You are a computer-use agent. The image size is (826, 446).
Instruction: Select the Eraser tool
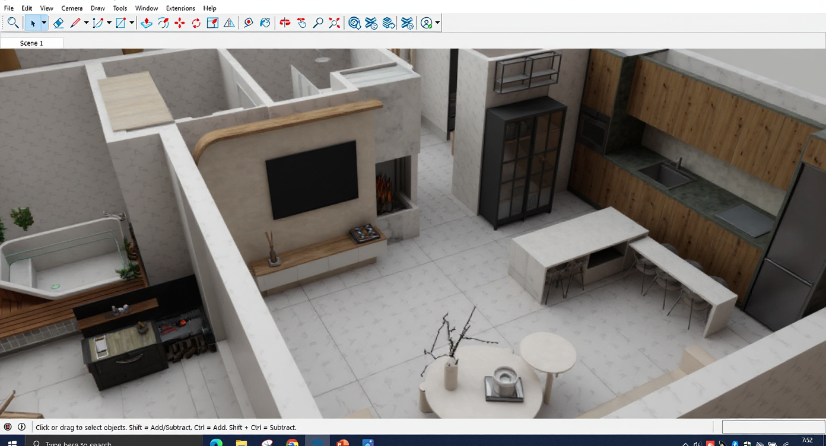point(58,23)
